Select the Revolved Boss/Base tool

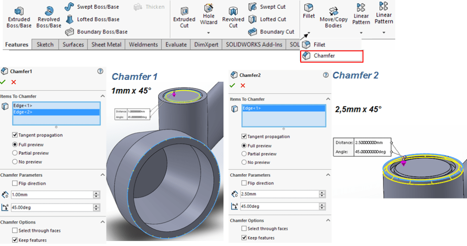(x=48, y=11)
